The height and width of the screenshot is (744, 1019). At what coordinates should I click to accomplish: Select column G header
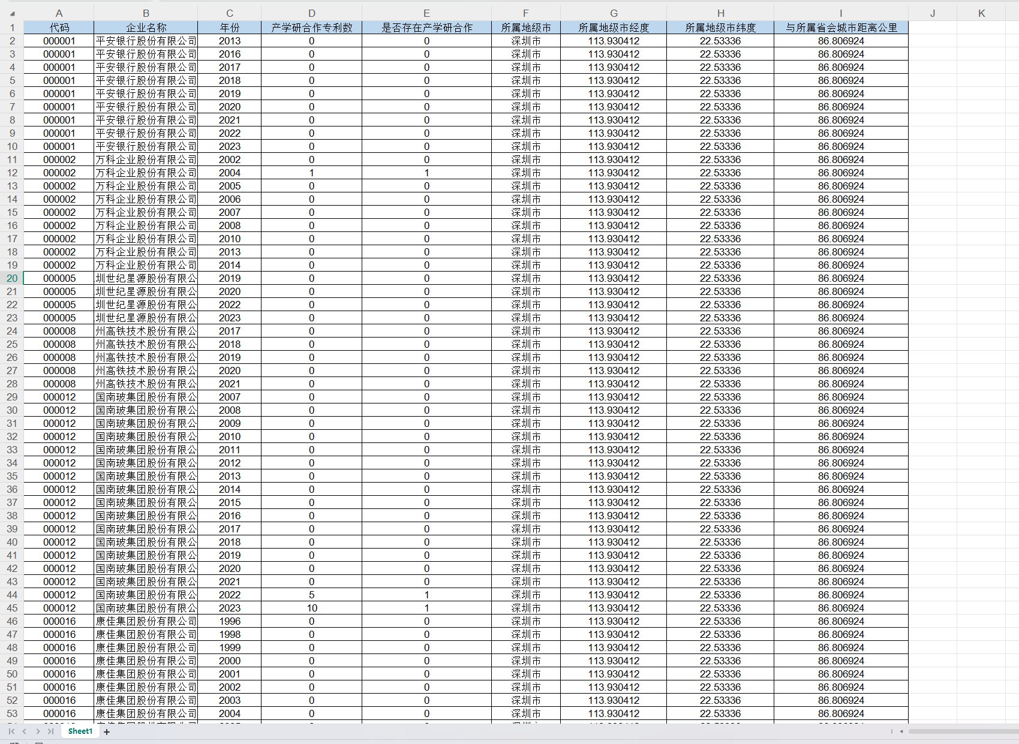pos(614,13)
